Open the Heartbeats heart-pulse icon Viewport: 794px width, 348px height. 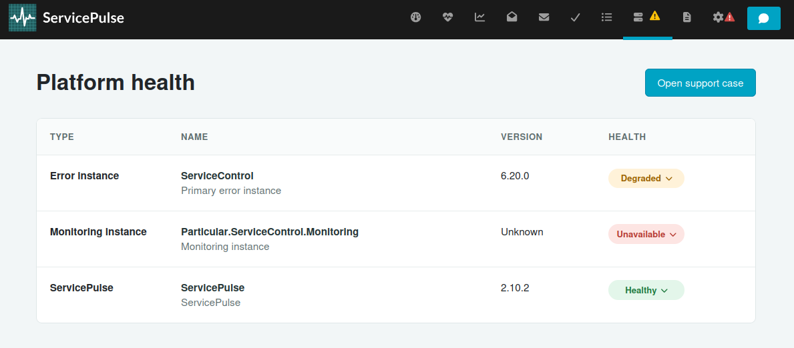tap(447, 17)
